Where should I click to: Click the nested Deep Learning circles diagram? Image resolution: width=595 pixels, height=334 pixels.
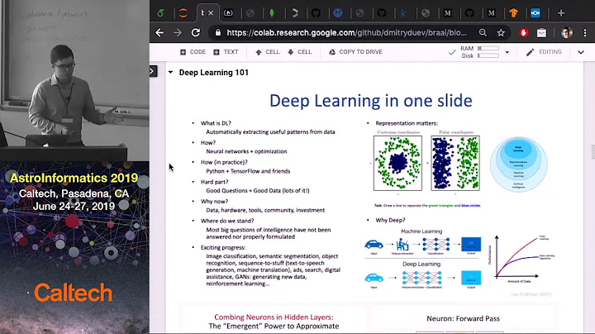[x=518, y=164]
